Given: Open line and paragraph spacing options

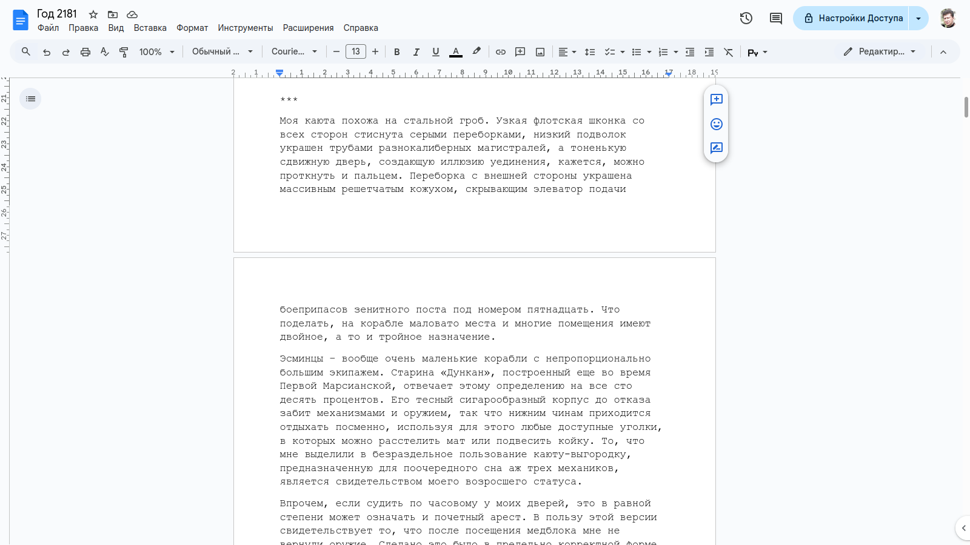Looking at the screenshot, I should coord(590,52).
